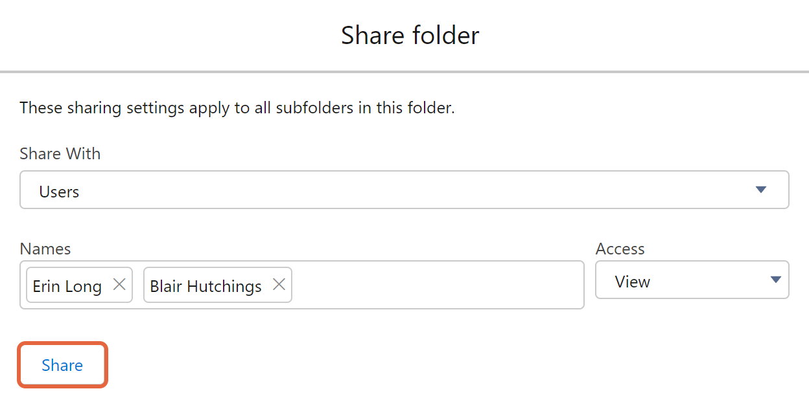Confirm sharing with the highlighted Share button
The width and height of the screenshot is (809, 413).
(x=62, y=364)
